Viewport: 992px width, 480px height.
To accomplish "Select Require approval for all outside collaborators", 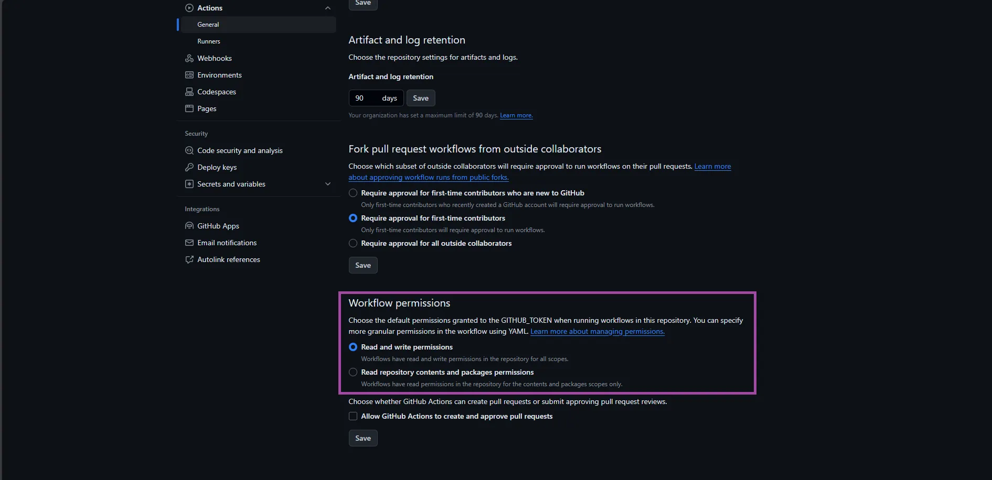I will [353, 243].
